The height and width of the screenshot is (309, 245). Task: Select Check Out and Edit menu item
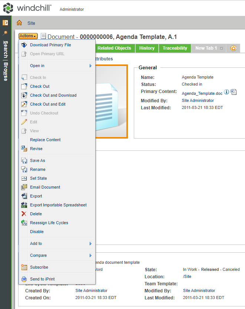pos(48,104)
